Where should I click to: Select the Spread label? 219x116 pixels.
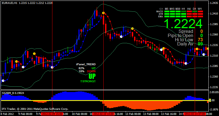coord(186,31)
